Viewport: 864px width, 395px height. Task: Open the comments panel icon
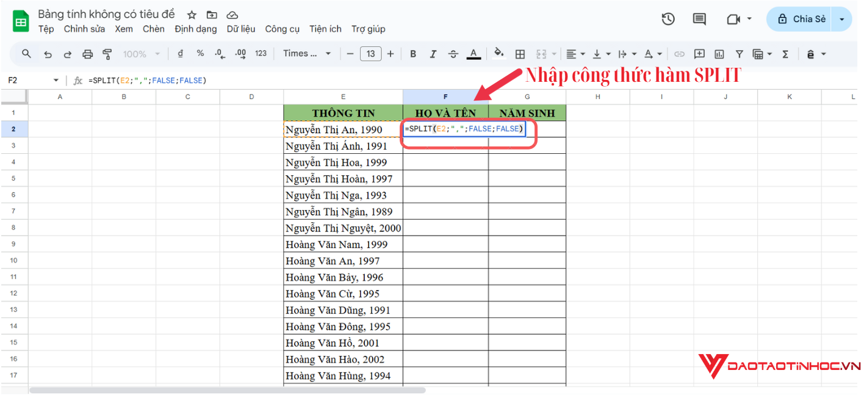click(699, 19)
